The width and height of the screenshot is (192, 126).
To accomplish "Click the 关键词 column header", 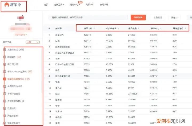I will [x=58, y=29].
